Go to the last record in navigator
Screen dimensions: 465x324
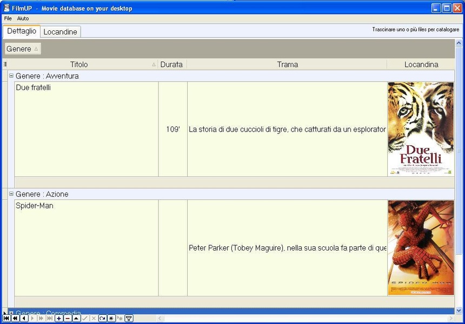point(50,319)
